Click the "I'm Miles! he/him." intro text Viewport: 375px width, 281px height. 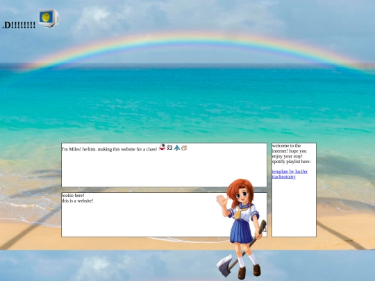[79, 149]
